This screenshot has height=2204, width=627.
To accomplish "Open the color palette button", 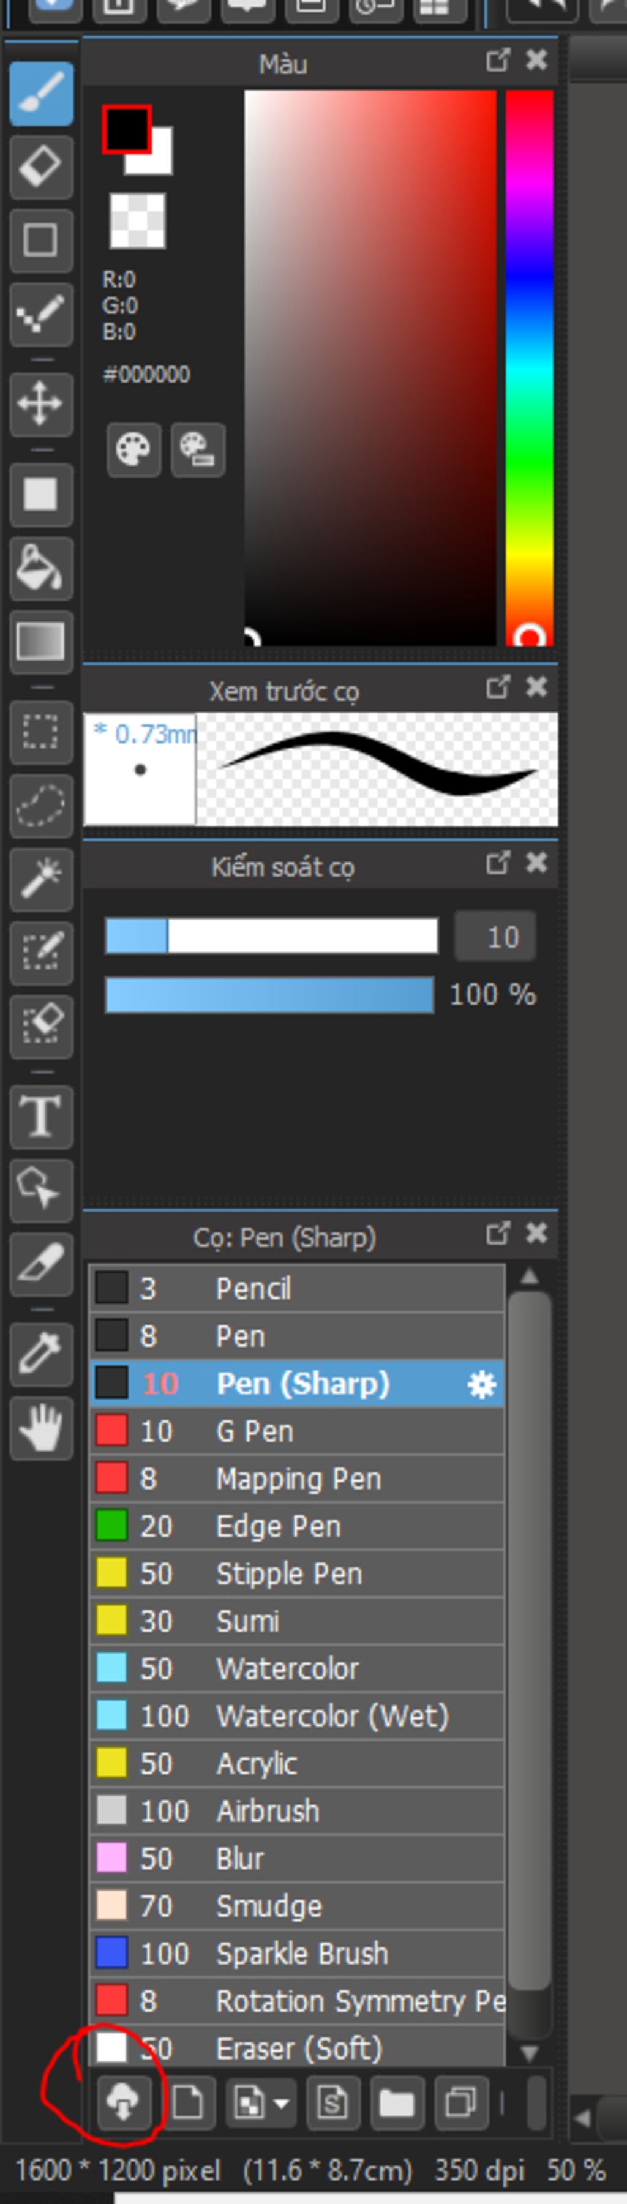I will pos(133,449).
